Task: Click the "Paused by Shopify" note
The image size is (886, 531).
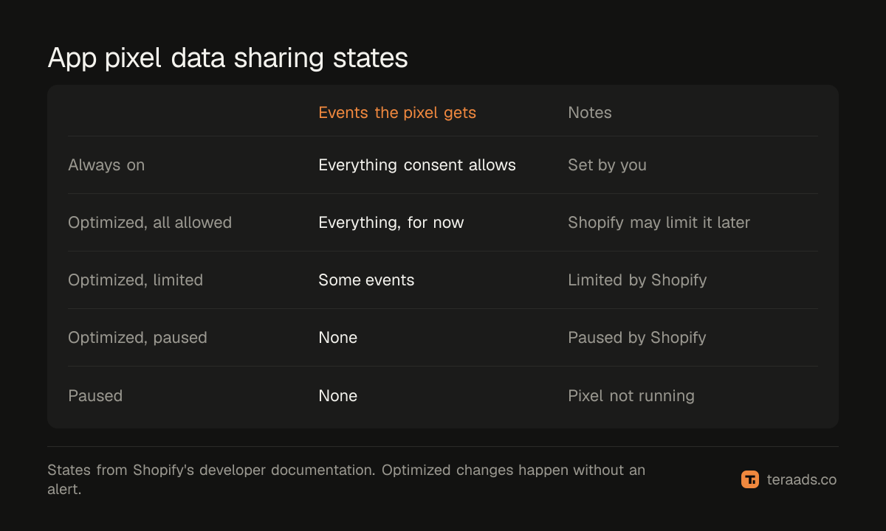Action: pyautogui.click(x=637, y=338)
